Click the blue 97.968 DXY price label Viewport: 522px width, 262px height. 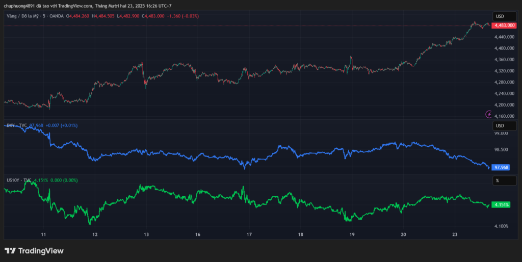click(502, 167)
